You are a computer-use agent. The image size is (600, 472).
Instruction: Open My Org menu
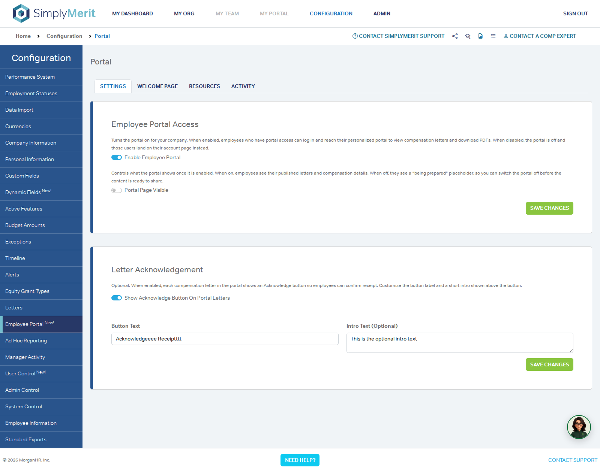(x=184, y=13)
